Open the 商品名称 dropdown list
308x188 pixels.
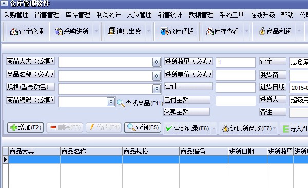[x=157, y=76]
